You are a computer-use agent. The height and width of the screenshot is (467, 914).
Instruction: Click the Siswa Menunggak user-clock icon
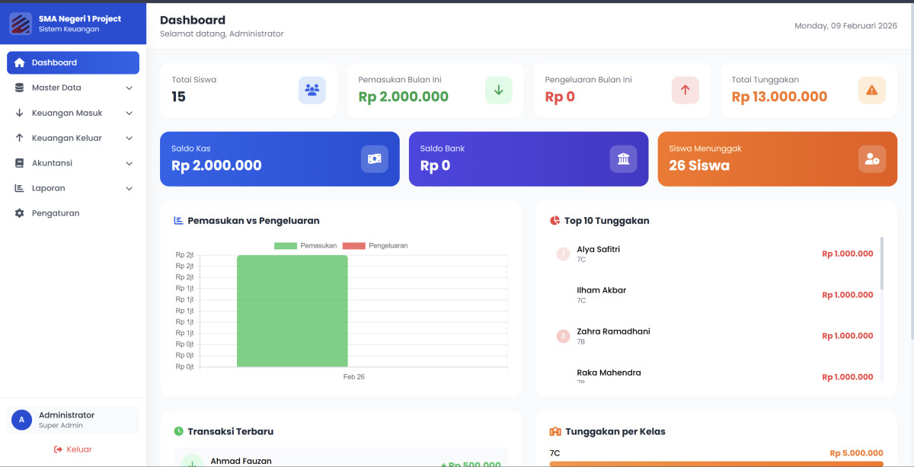coord(873,158)
